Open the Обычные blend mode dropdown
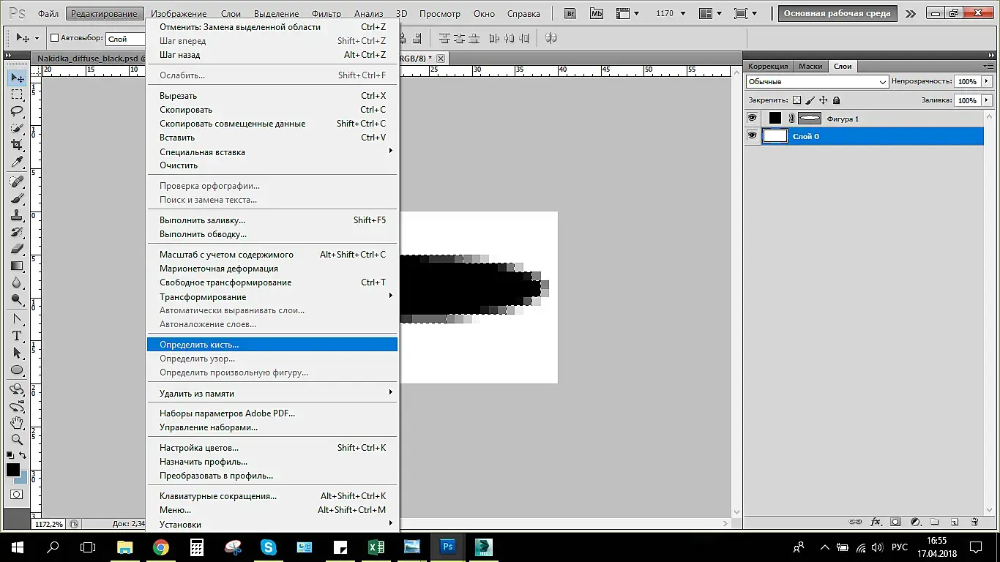Viewport: 1000px width, 562px height. pyautogui.click(x=817, y=82)
